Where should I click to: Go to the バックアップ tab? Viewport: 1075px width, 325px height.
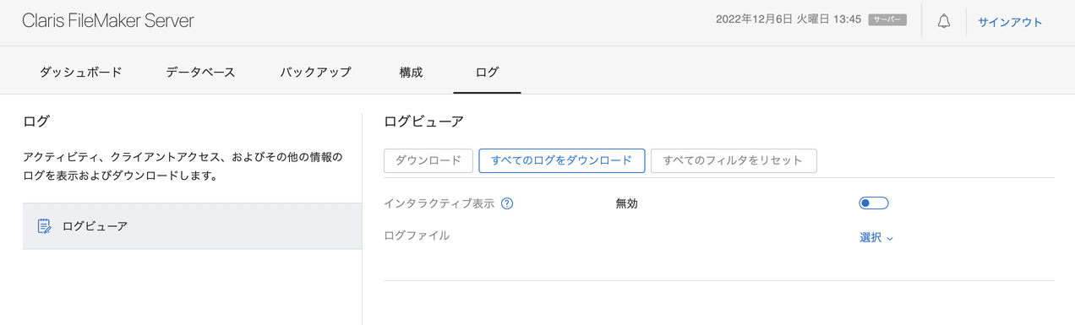click(315, 72)
